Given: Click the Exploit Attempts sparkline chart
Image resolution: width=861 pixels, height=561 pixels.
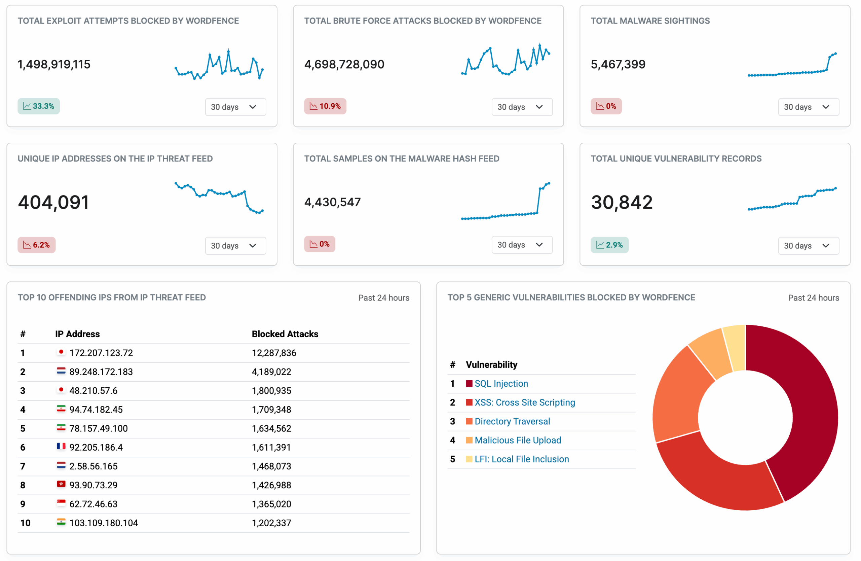Looking at the screenshot, I should tap(219, 64).
